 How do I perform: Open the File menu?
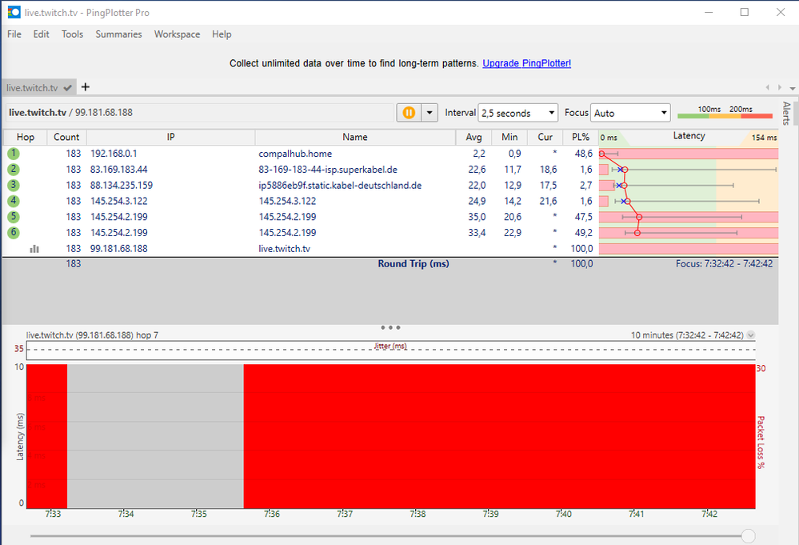point(14,34)
